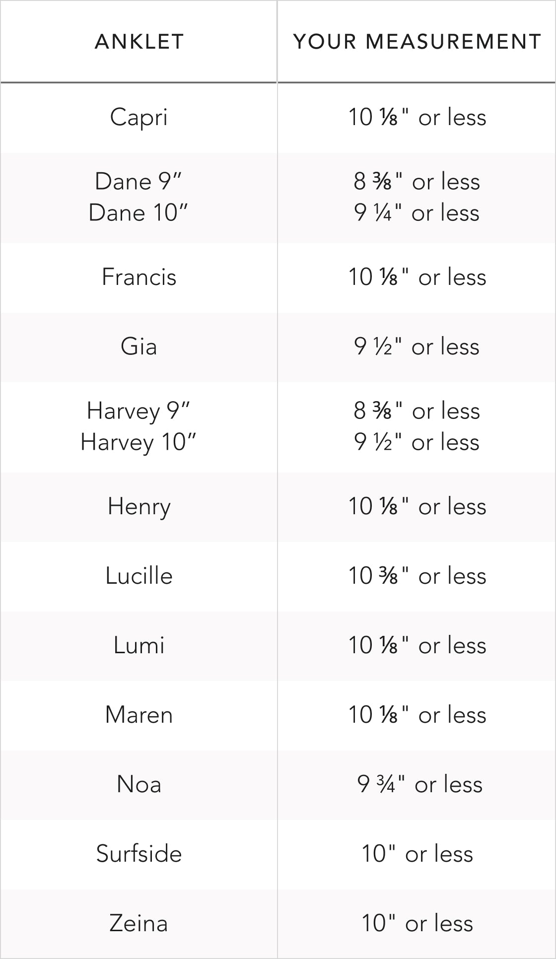Click the Gia anklet name
The width and height of the screenshot is (556, 959).
139,346
